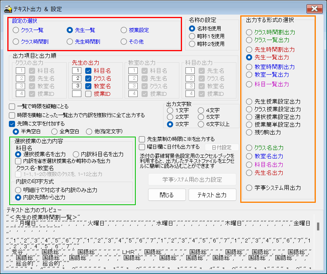327x274 pixels.
Task: Select 授業簡単設定出力 output format
Action: pos(249,125)
